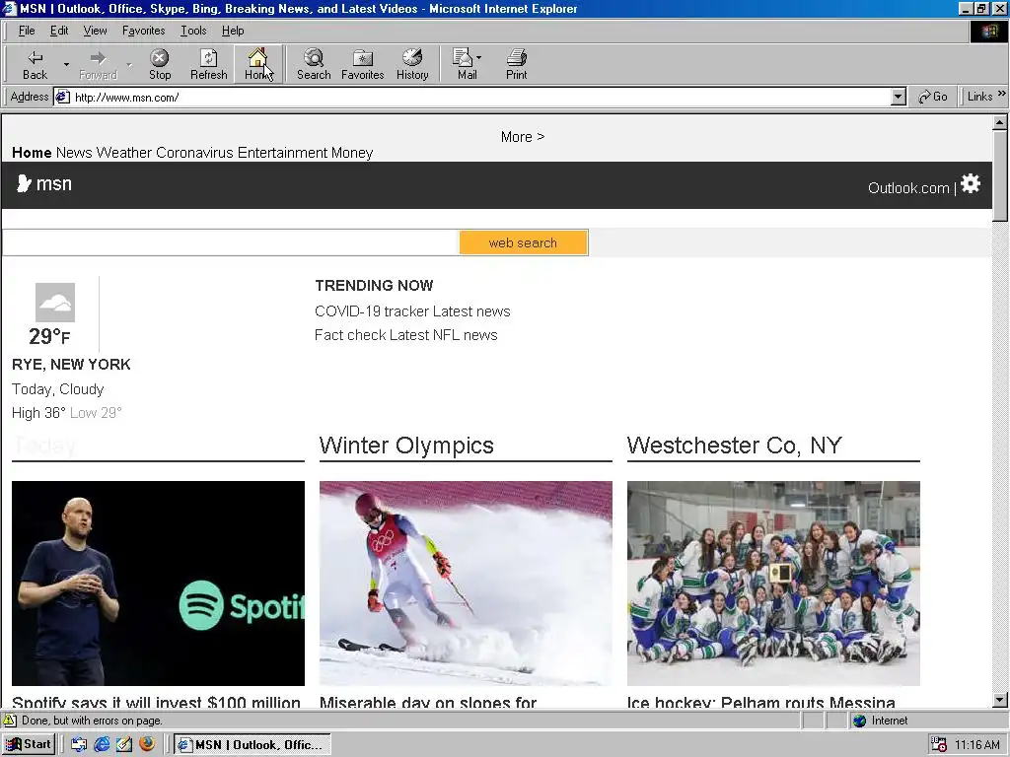Image resolution: width=1010 pixels, height=757 pixels.
Task: Open the Money navigation link
Action: (x=352, y=153)
